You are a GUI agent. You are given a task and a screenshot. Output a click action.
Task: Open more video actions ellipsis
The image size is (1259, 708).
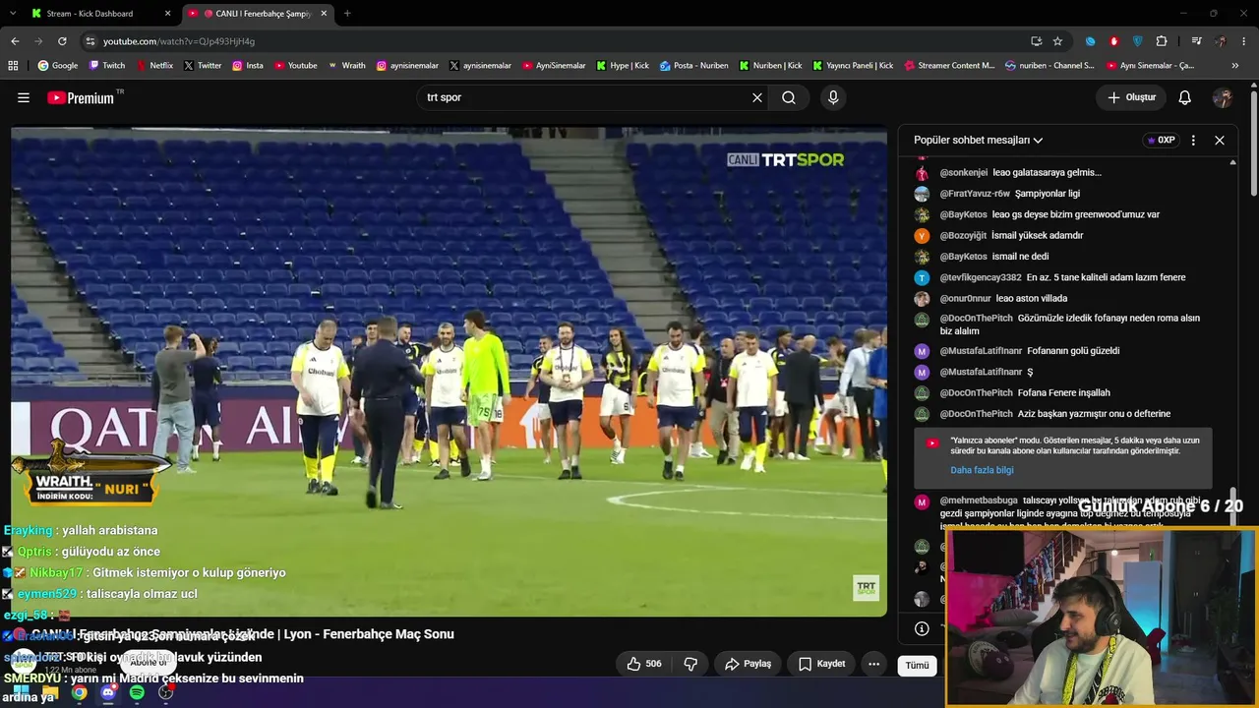[873, 664]
